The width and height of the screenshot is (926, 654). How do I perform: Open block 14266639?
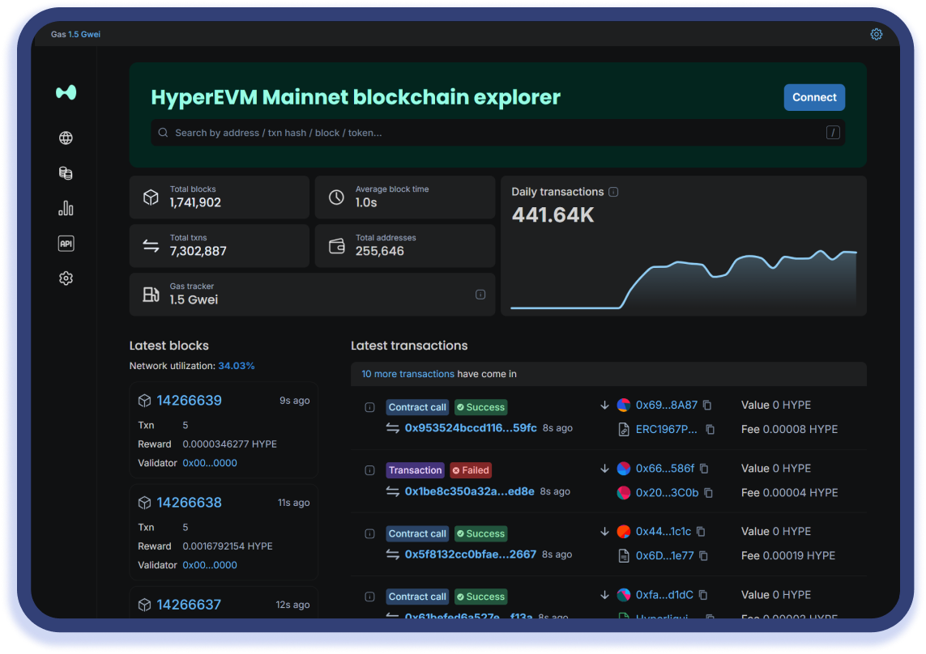click(189, 401)
